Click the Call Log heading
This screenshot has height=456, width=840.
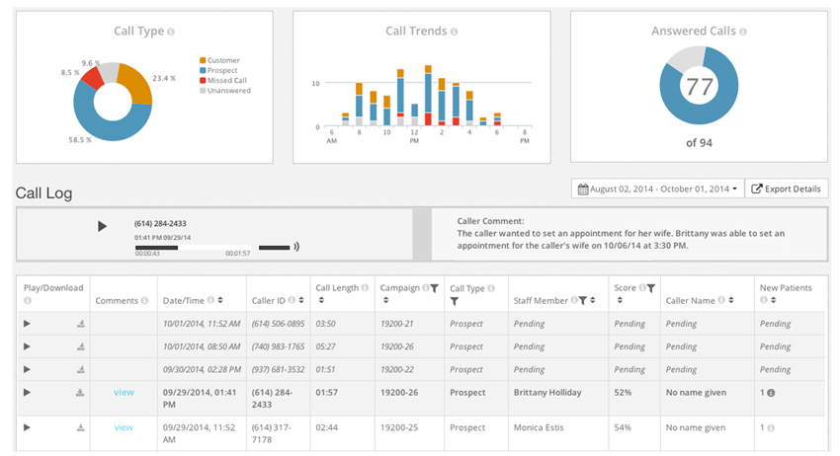click(43, 193)
